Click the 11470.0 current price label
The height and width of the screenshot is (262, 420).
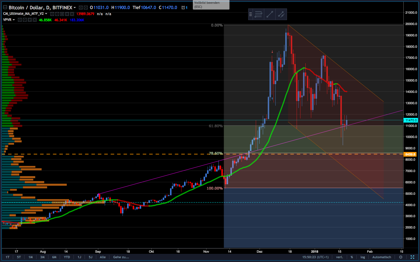[x=411, y=120]
